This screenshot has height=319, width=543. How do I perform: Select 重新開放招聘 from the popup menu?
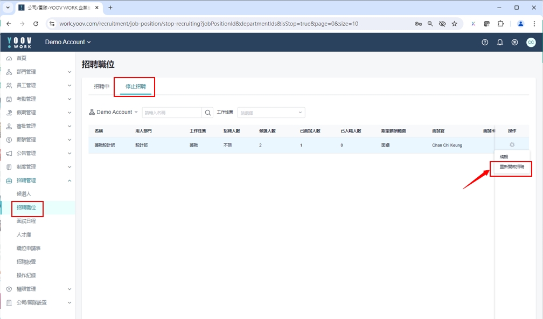coord(512,167)
